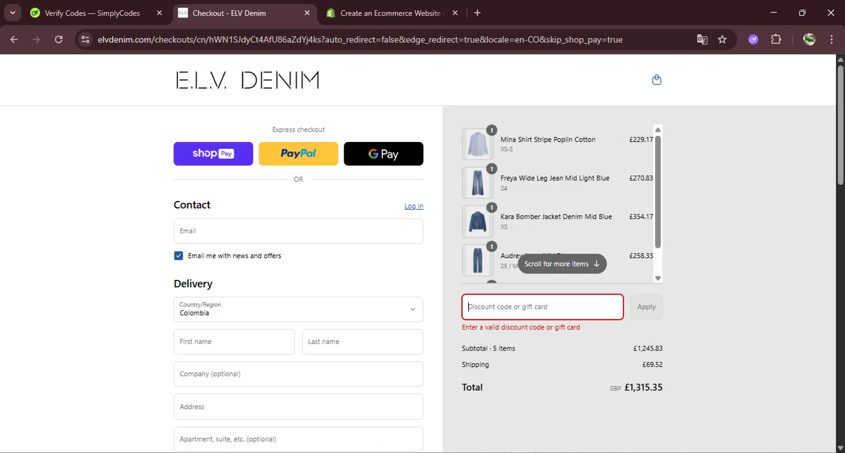The width and height of the screenshot is (845, 453).
Task: Open the purple extension icon in toolbar
Action: tap(753, 39)
